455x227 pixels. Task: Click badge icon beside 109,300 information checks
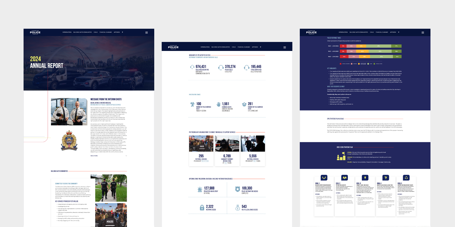(238, 189)
